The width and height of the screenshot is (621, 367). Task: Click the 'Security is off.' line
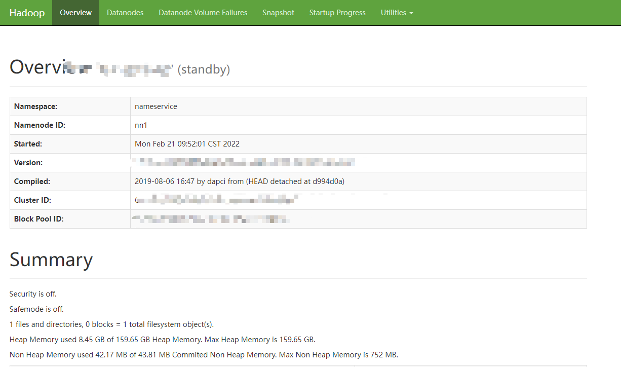click(33, 294)
